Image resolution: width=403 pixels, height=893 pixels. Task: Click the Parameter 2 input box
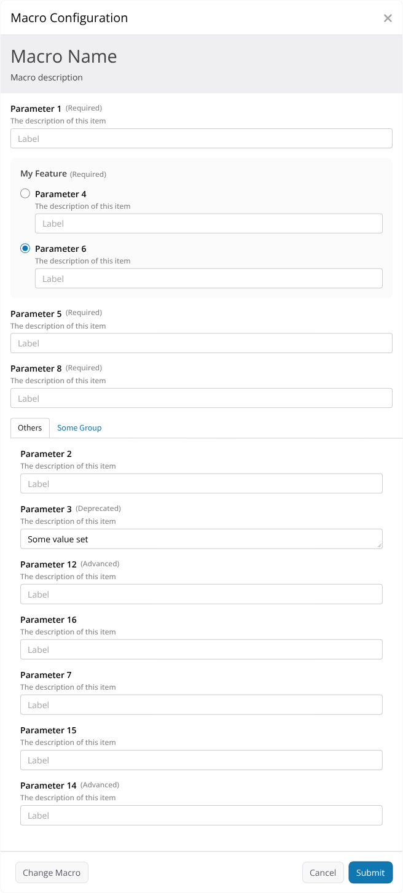click(x=202, y=483)
